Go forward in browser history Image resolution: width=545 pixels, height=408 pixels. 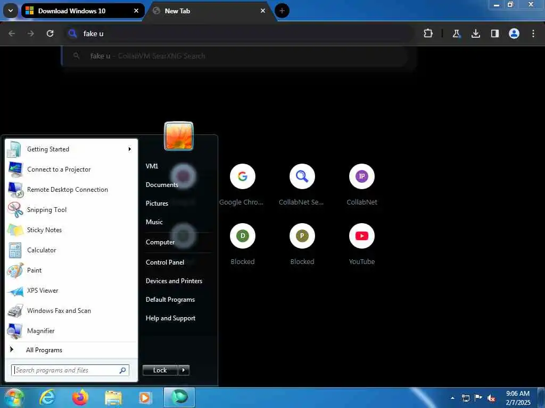31,33
